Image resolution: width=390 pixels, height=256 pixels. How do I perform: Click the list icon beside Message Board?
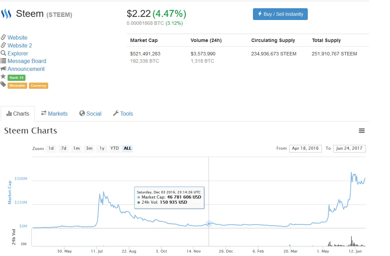pos(3,61)
